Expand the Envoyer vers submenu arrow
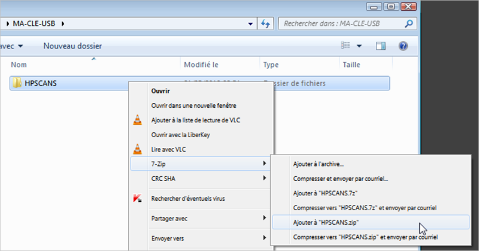 point(265,238)
